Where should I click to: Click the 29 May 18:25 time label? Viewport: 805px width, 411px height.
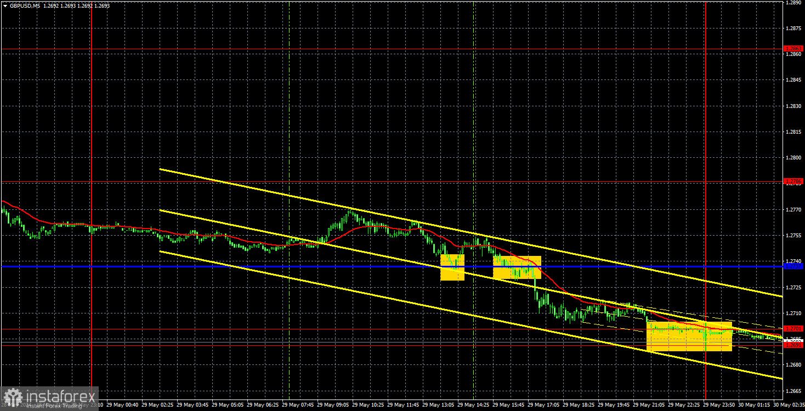coord(579,406)
